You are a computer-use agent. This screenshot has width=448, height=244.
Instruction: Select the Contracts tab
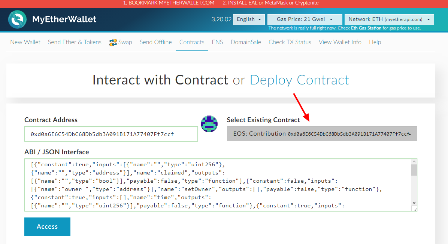click(x=192, y=42)
